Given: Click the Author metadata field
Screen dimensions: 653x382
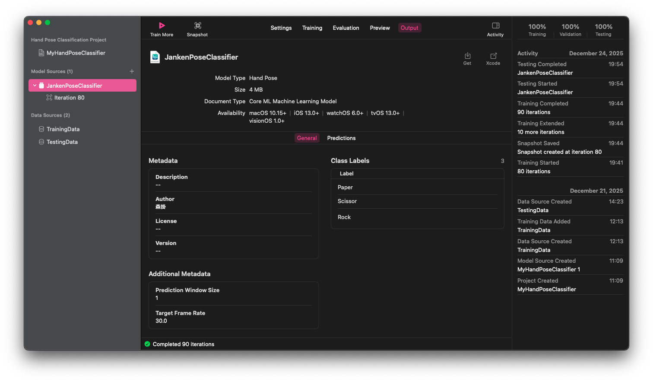Looking at the screenshot, I should pos(234,203).
